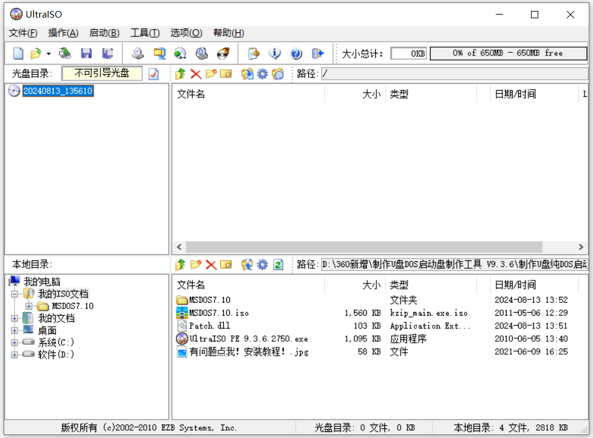
Task: Click the Add files icon in the local toolbar
Action: click(x=248, y=265)
